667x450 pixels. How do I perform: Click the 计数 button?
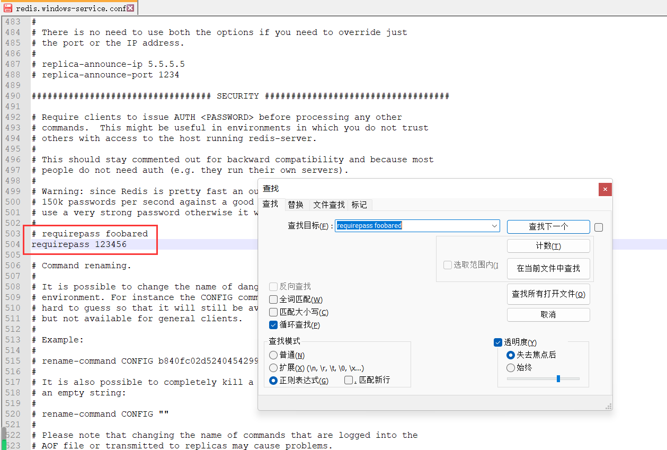click(x=548, y=246)
